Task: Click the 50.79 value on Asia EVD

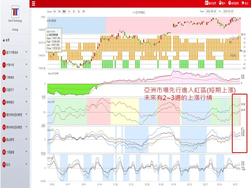Action: (x=243, y=110)
